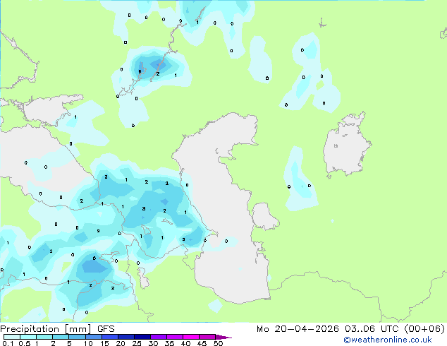
Task: Click the '10' legend value label
Action: (88, 343)
